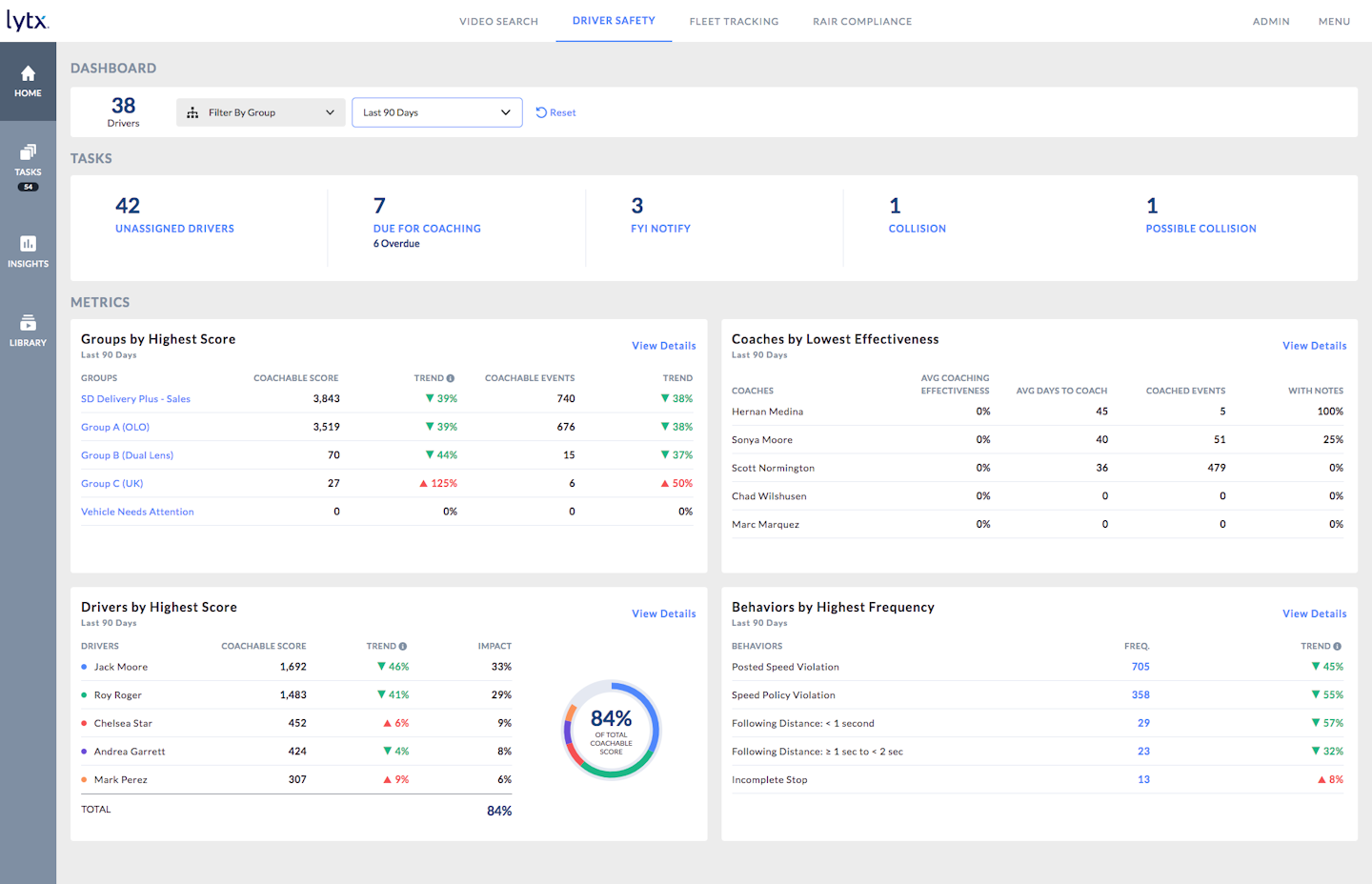Click the info icon beside Groups Trend
Image resolution: width=1372 pixels, height=884 pixels.
[x=451, y=378]
